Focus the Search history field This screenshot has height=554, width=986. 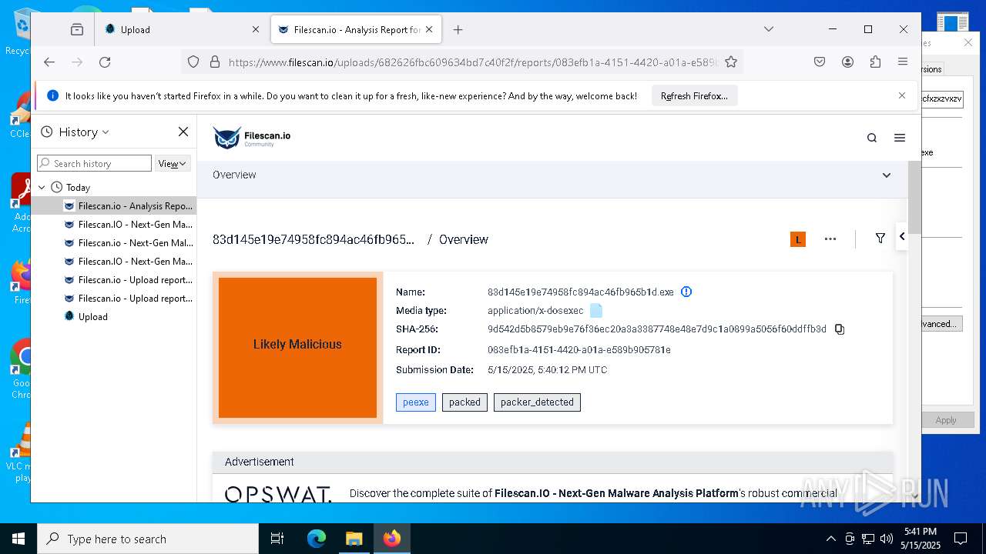coord(94,163)
